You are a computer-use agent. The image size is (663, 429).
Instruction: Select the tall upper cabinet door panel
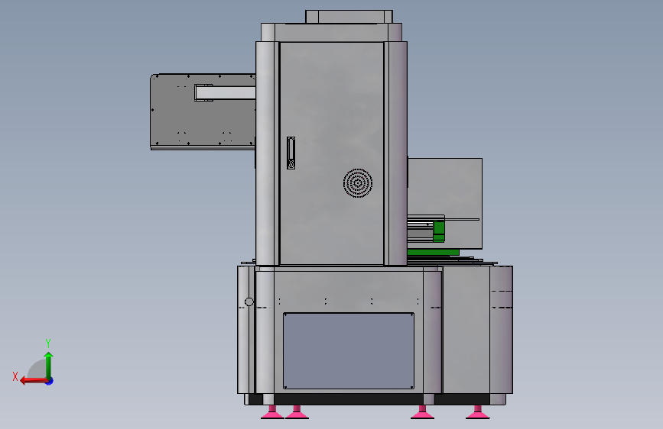click(332, 153)
